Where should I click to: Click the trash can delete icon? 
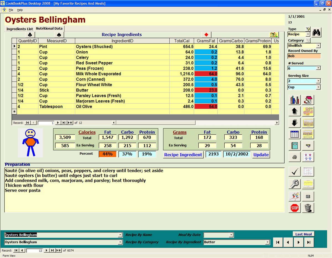(x=308, y=208)
